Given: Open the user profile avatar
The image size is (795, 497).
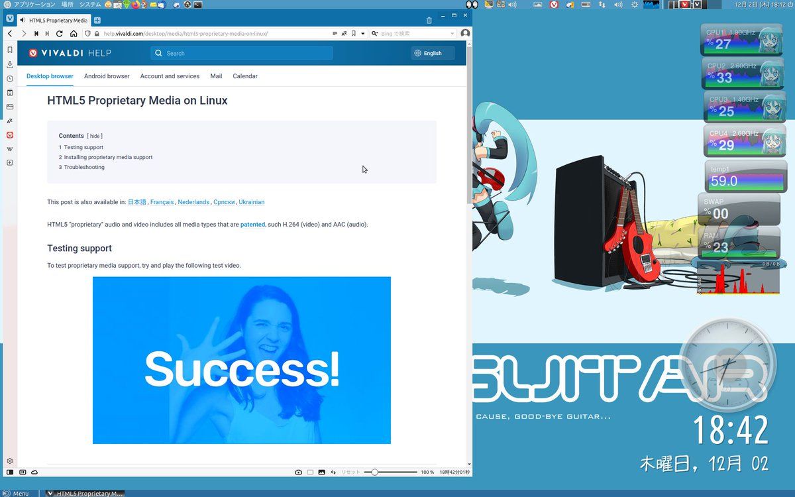Looking at the screenshot, I should point(465,34).
